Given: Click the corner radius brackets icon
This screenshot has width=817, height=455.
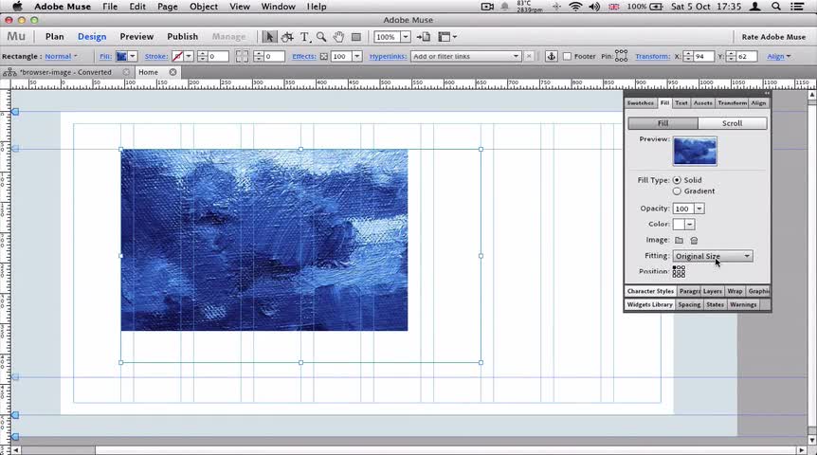Looking at the screenshot, I should 242,56.
